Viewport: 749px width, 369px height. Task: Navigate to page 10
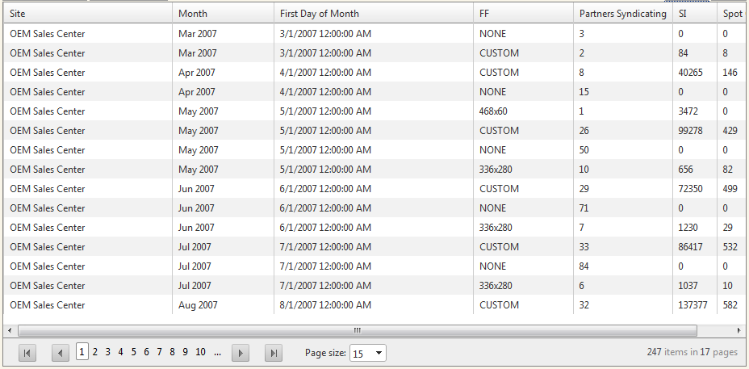point(200,352)
